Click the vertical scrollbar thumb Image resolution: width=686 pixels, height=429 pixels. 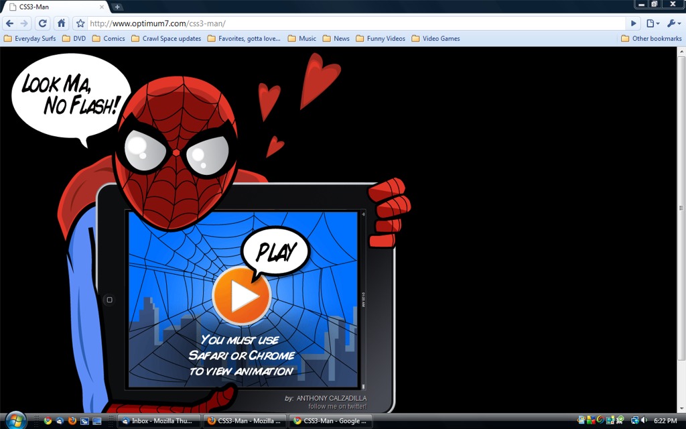pyautogui.click(x=681, y=208)
